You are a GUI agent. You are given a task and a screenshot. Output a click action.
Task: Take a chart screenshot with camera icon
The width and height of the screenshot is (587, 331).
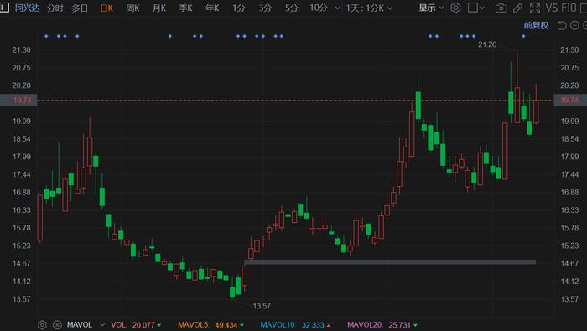[x=501, y=8]
